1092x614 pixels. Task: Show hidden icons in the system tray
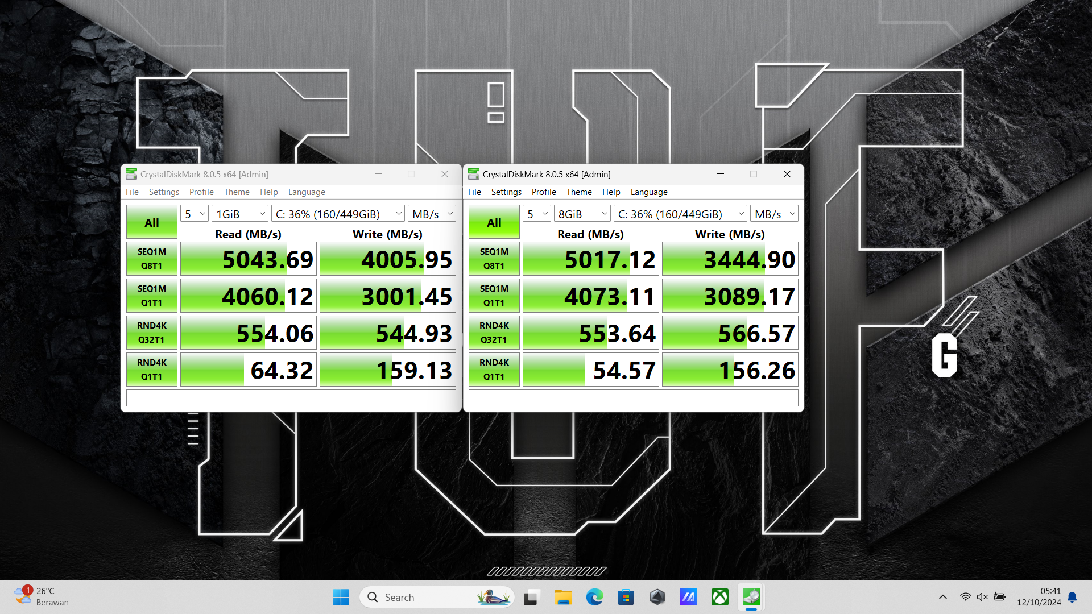coord(942,597)
